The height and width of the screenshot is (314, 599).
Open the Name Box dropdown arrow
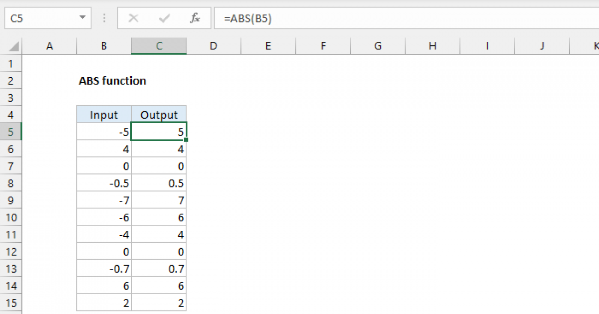click(x=81, y=18)
